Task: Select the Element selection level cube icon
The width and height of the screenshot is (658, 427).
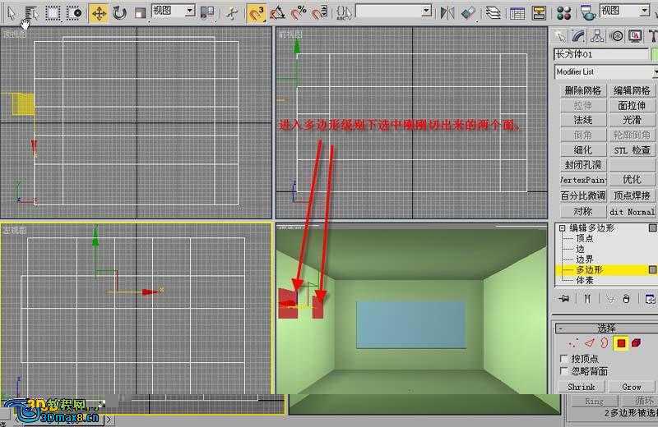Action: click(x=636, y=343)
